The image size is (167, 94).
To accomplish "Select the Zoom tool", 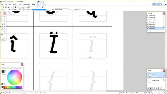I will [4, 21].
